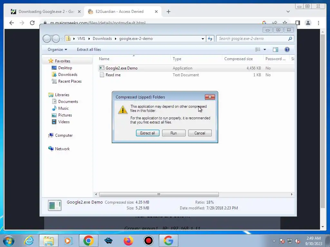Open the Windows Start menu
Viewport: 330px width, 247px height.
(x=8, y=241)
